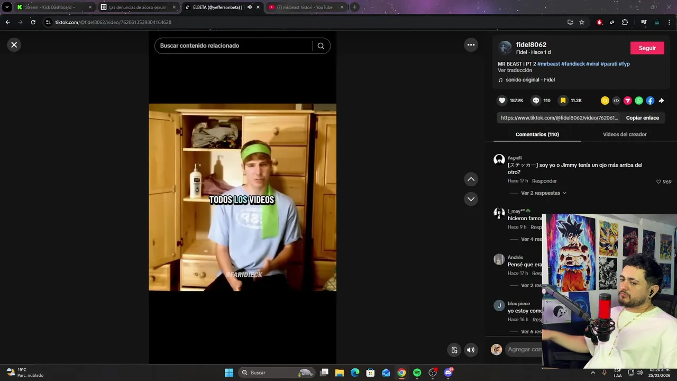Click fidel8062's profile avatar
This screenshot has height=381, width=677.
coord(505,48)
